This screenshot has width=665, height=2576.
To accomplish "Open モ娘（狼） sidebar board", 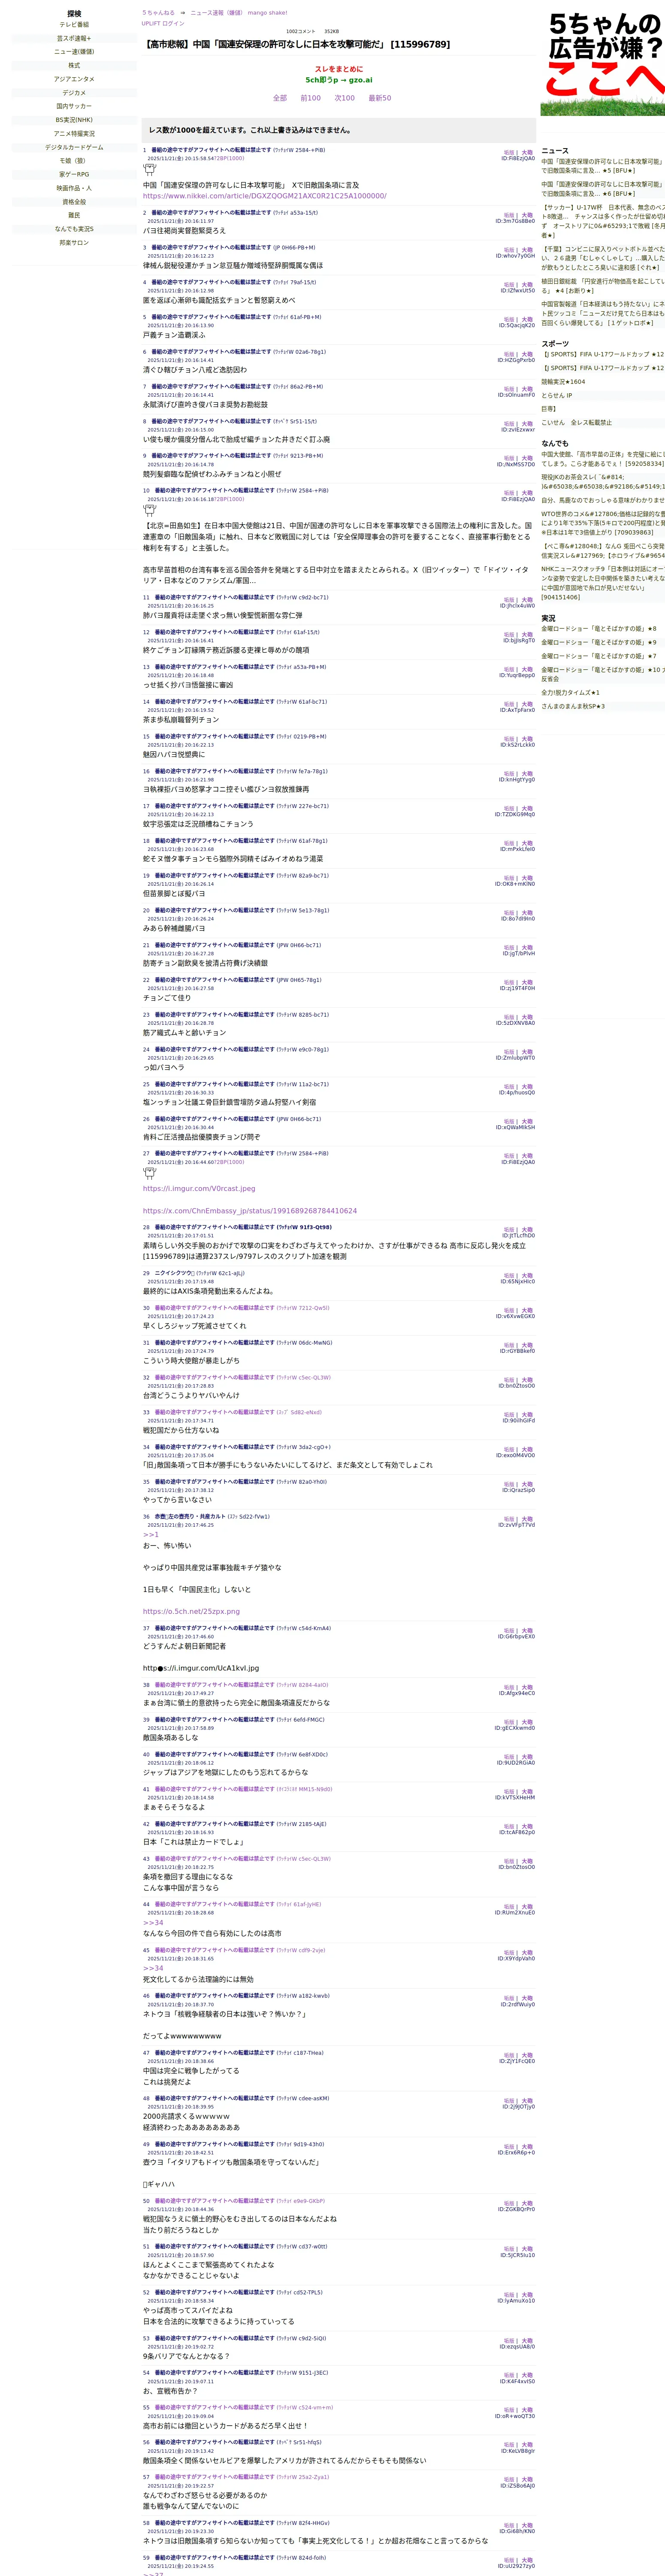I will (x=74, y=161).
